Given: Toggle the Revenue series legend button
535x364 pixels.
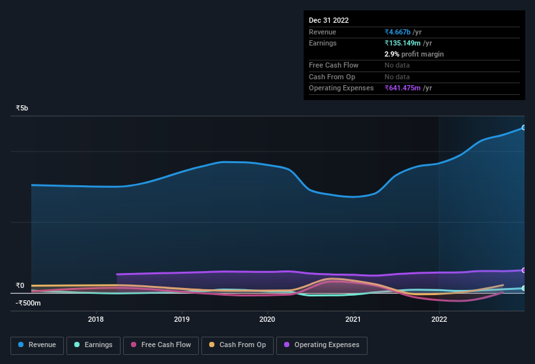Looking at the screenshot, I should pos(37,345).
